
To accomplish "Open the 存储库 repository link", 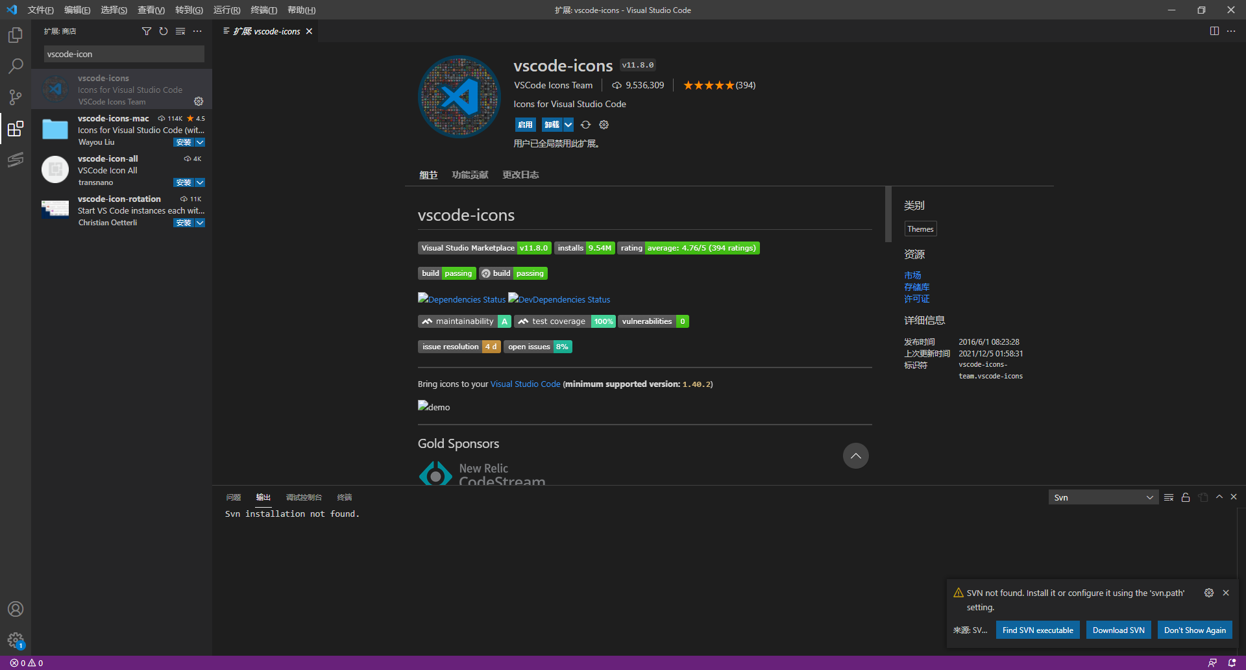I will [916, 287].
